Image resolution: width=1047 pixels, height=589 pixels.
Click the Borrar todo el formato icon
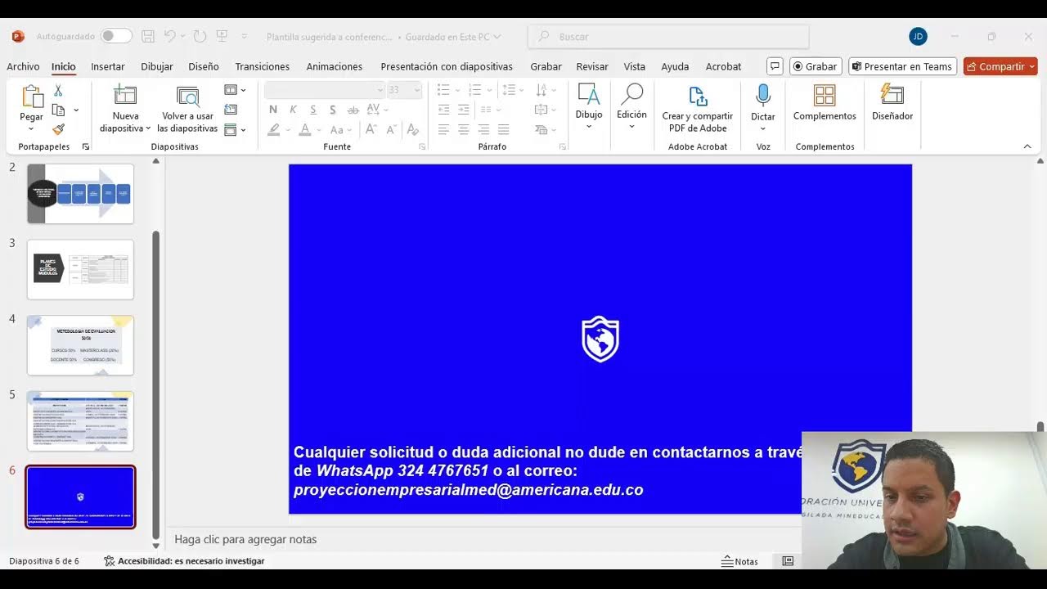pos(413,129)
